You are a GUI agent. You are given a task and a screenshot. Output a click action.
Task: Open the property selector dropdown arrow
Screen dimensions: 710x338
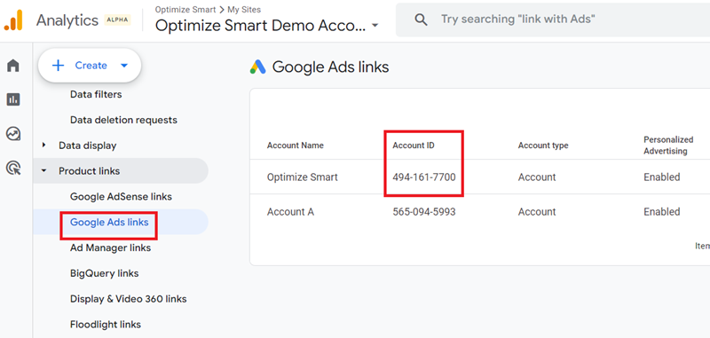coord(375,26)
